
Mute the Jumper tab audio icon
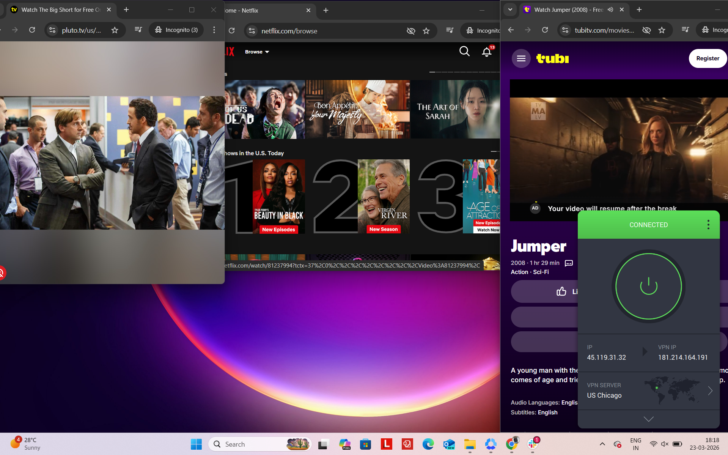point(610,10)
